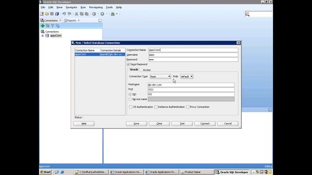Click the Open folder toolbar icon

47,14
